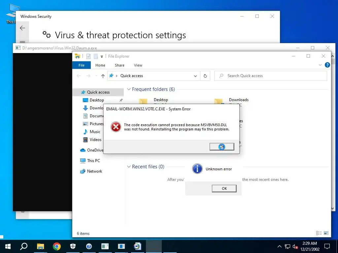Screen dimensions: 338x253
Task: Click the Forward navigation arrow in File Explorer
Action: [x=88, y=76]
